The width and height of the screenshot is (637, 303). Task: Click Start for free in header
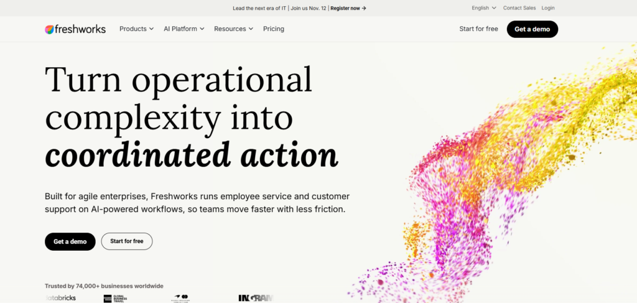pyautogui.click(x=478, y=29)
